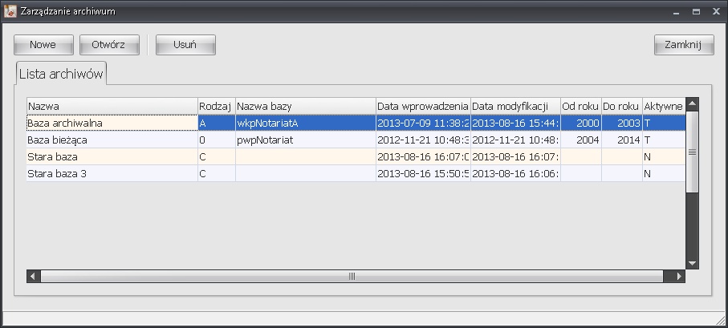Click the Zamknij button
The height and width of the screenshot is (328, 728).
(x=684, y=45)
